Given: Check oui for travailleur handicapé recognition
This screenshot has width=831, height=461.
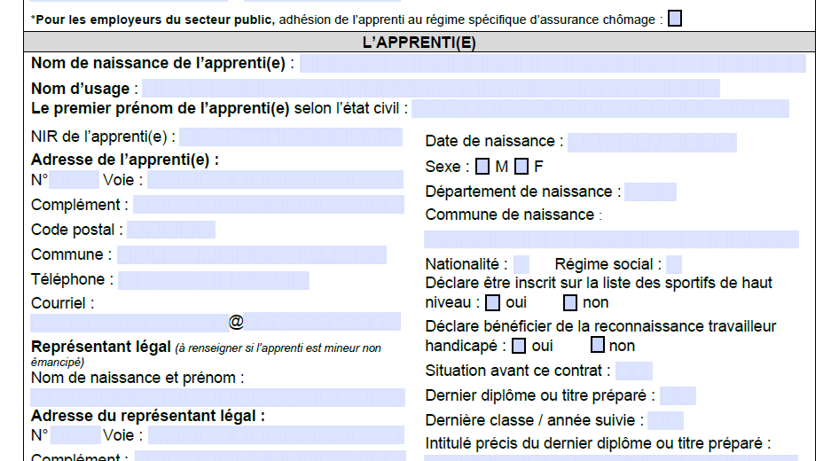Looking at the screenshot, I should [x=519, y=345].
